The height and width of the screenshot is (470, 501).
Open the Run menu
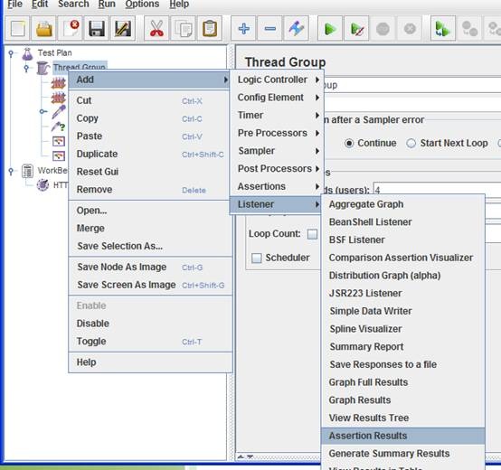(107, 4)
